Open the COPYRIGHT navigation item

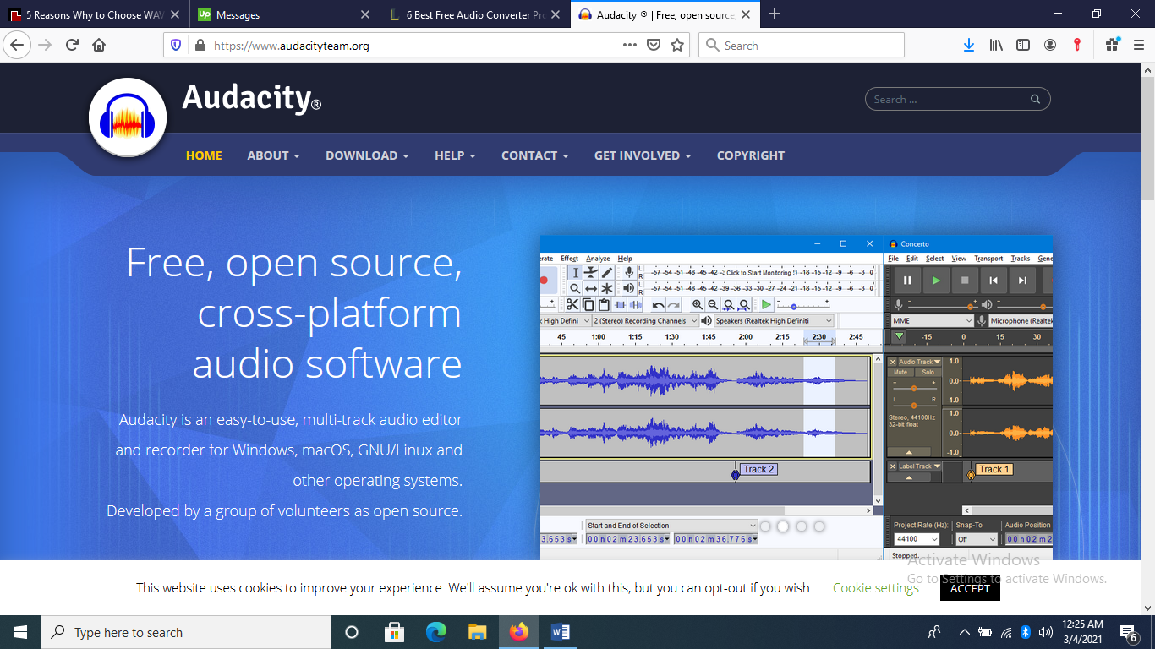750,155
